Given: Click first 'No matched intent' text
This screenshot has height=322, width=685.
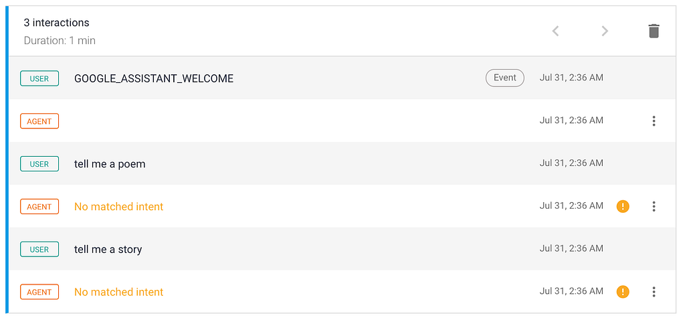Looking at the screenshot, I should click(x=119, y=207).
